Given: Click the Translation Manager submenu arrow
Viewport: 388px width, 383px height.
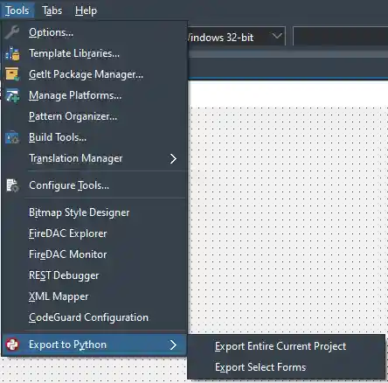Looking at the screenshot, I should point(173,158).
